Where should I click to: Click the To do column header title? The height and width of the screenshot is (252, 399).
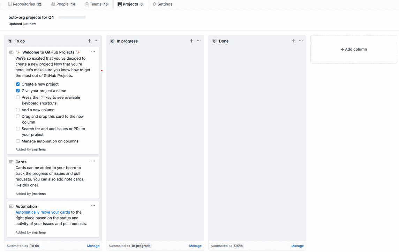pos(20,41)
